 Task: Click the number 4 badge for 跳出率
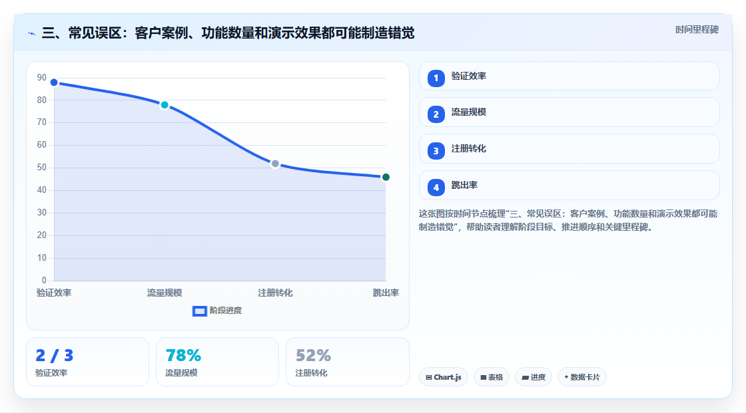tap(436, 188)
